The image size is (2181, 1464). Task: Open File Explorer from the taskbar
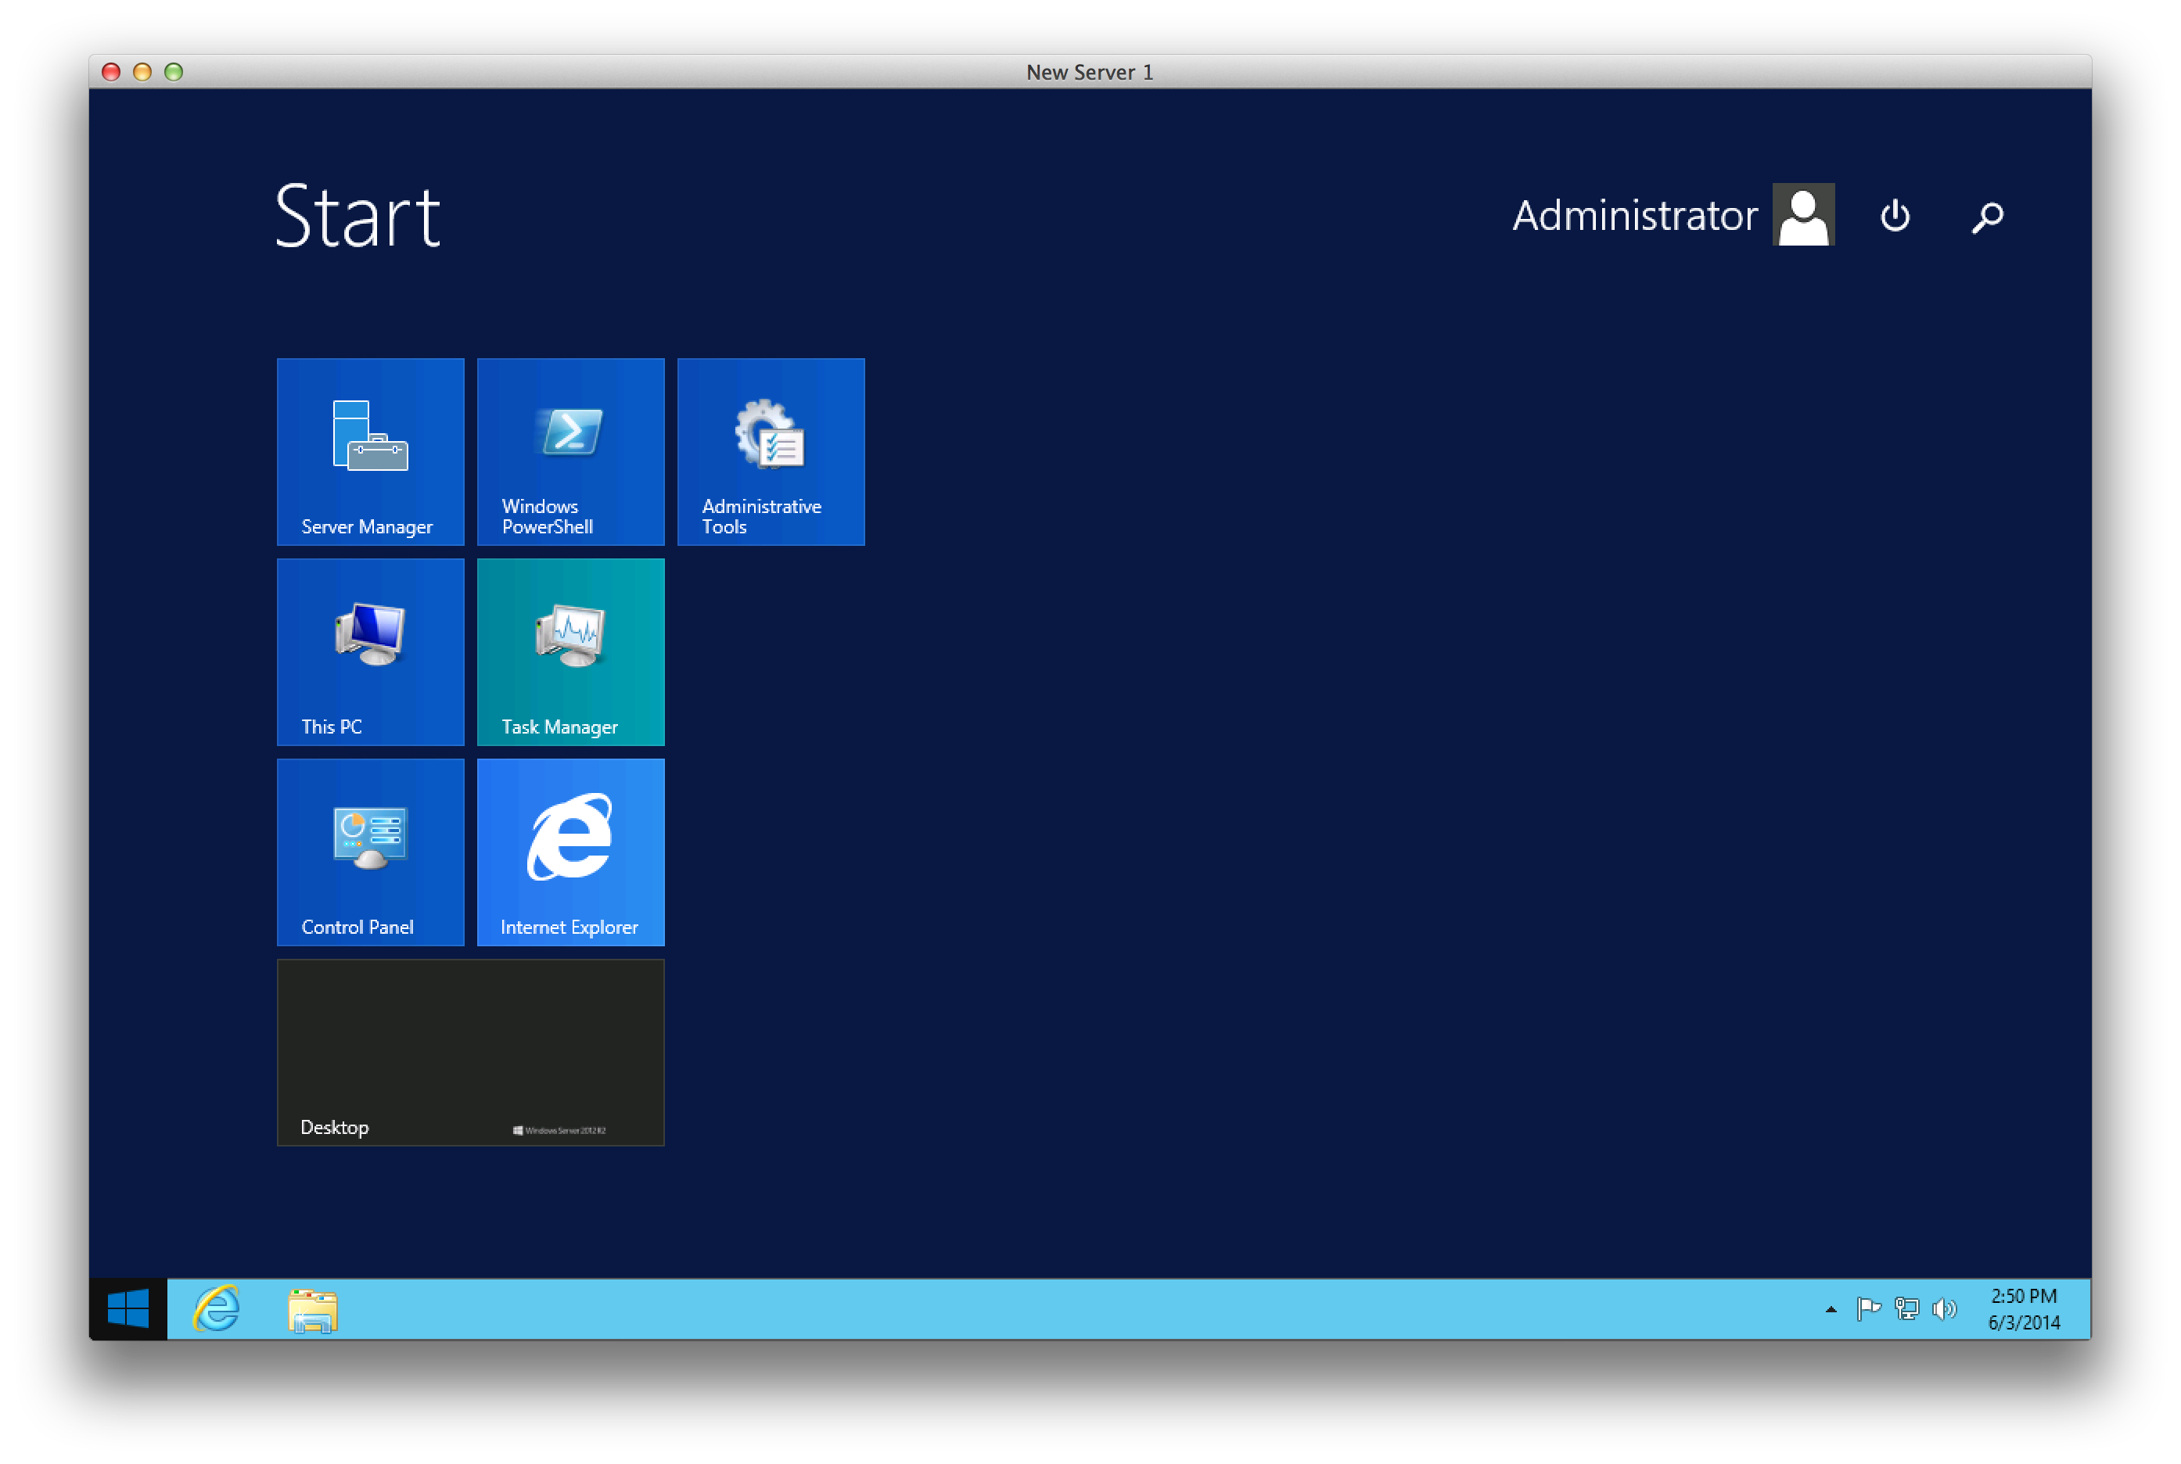click(312, 1309)
